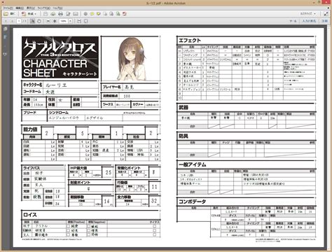Click the 行動値 value 11
This screenshot has width=332, height=252.
tap(154, 187)
